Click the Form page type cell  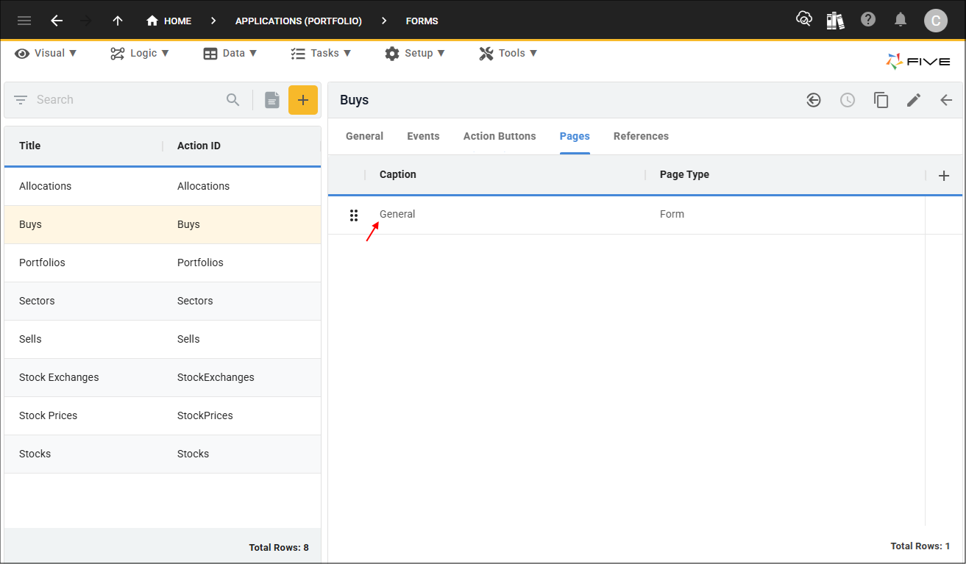pyautogui.click(x=672, y=214)
